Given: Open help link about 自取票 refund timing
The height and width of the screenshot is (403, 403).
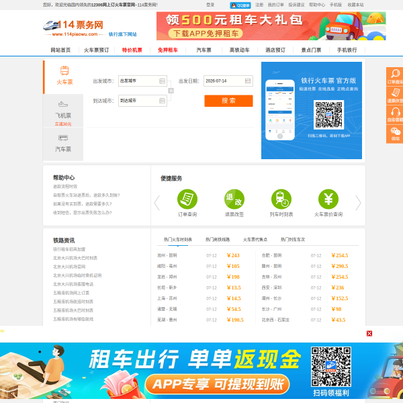Looking at the screenshot, I should [x=87, y=195].
